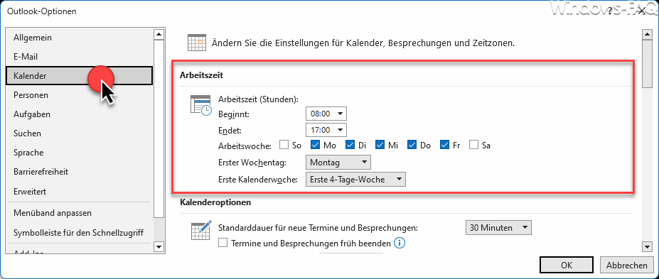
Task: Click main panel scrollbar down arrow
Action: [647, 246]
